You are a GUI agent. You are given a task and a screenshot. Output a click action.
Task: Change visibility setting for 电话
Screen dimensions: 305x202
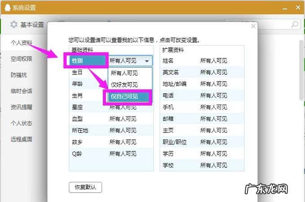(213, 96)
